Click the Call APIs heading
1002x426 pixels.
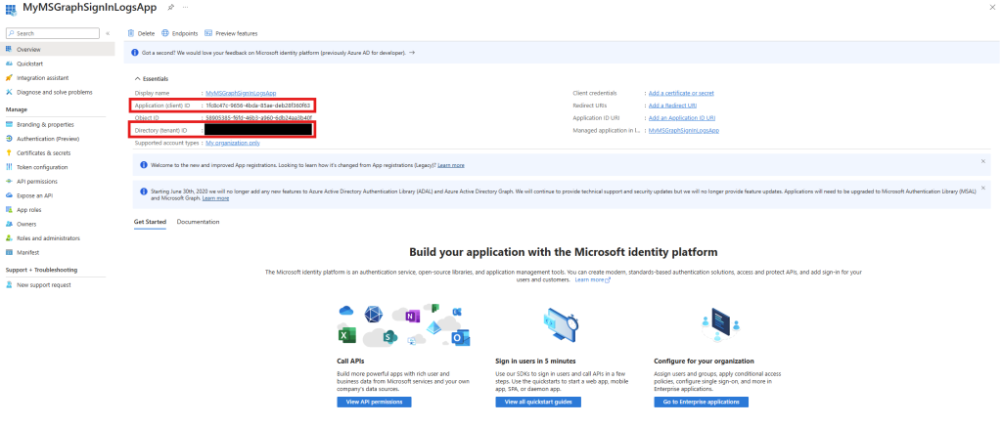(350, 361)
